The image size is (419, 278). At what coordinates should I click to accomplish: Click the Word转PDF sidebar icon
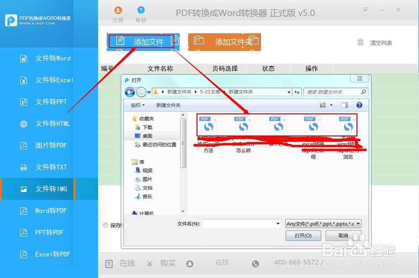click(x=24, y=211)
